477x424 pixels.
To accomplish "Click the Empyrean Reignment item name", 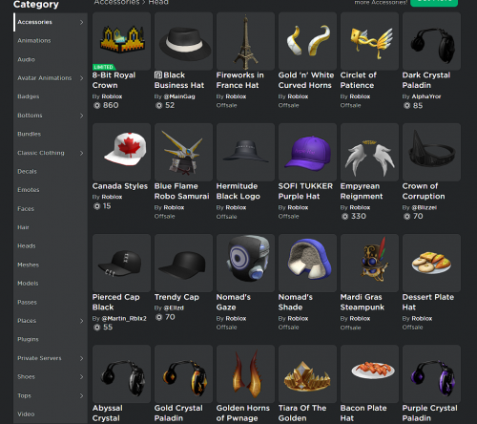I will (x=362, y=191).
